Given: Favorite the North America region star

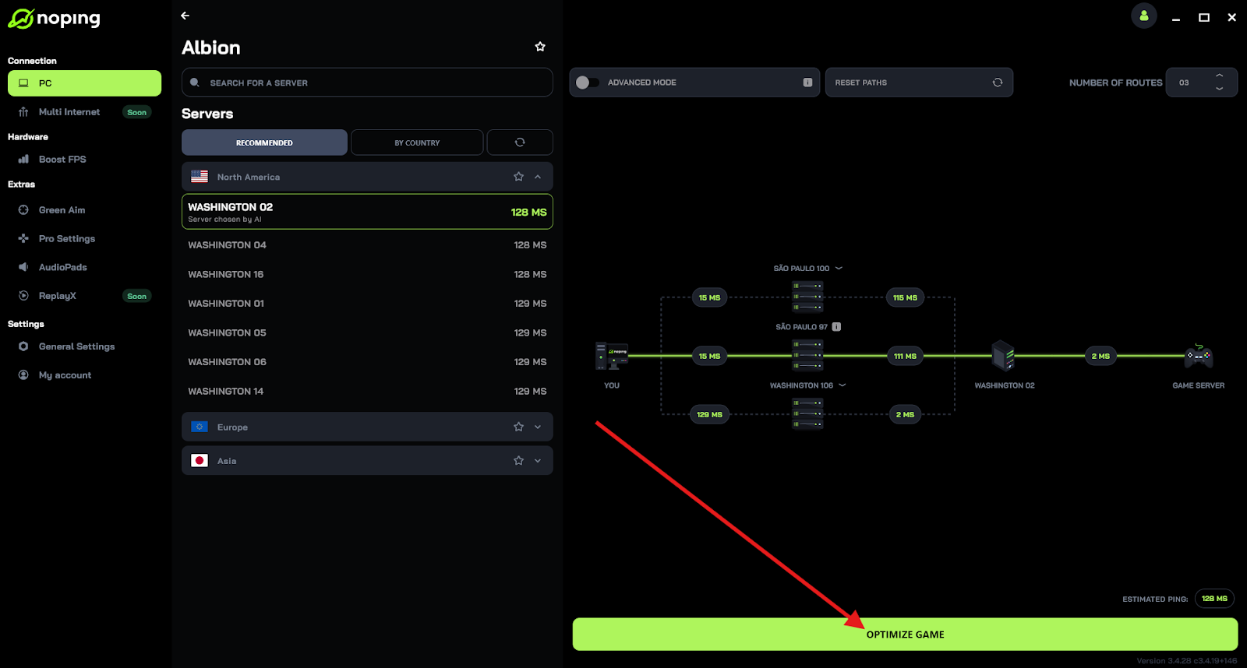Looking at the screenshot, I should point(518,177).
